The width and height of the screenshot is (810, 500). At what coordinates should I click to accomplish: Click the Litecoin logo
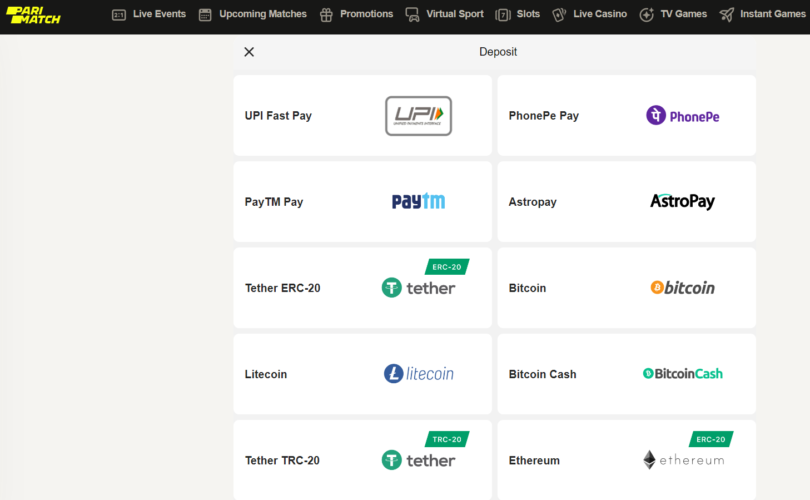[418, 374]
